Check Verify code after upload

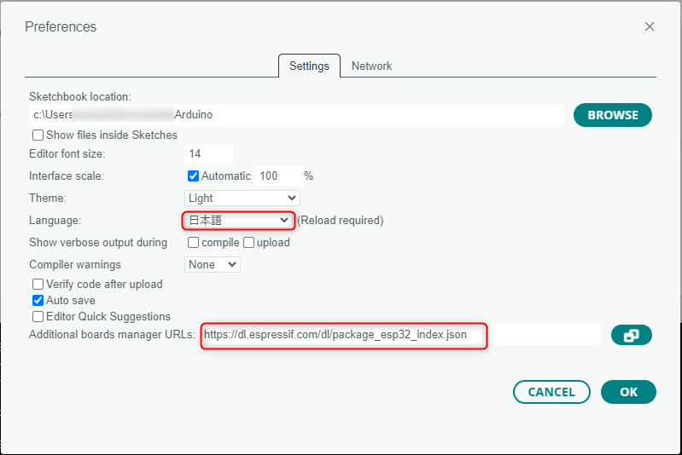(x=38, y=285)
